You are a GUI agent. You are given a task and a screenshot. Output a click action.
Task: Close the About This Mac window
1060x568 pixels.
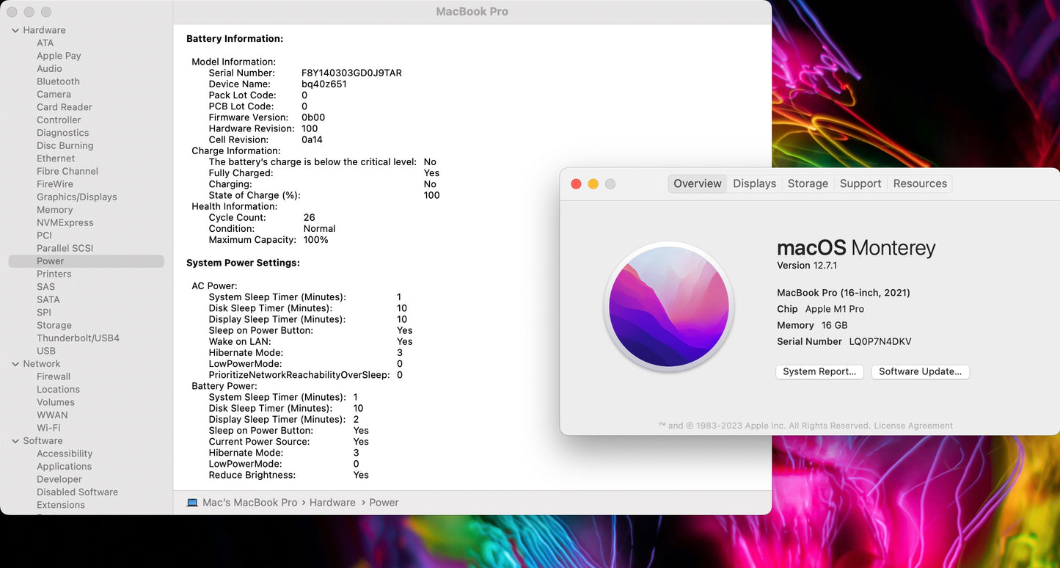tap(576, 183)
